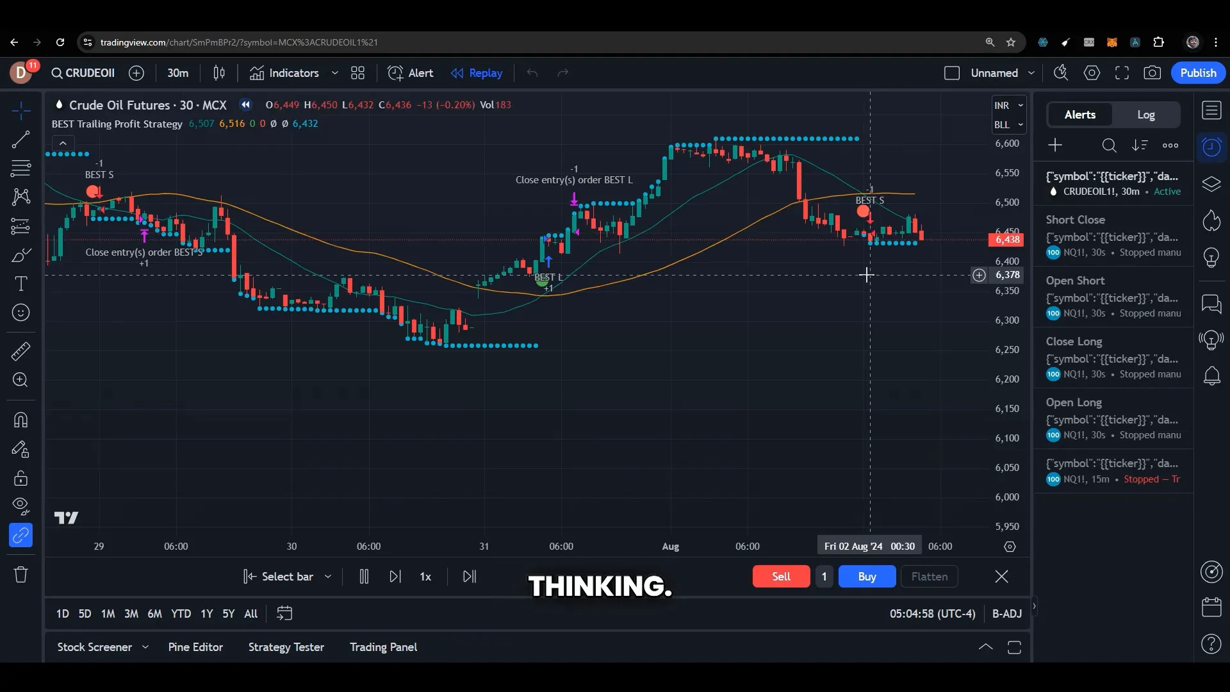This screenshot has height=692, width=1230.
Task: Activate the zoom in tool
Action: tap(20, 380)
